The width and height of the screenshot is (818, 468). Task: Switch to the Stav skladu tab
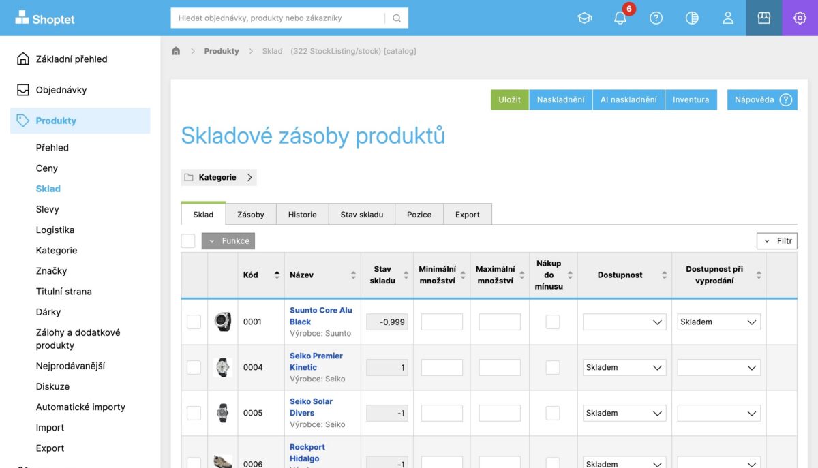click(x=362, y=215)
